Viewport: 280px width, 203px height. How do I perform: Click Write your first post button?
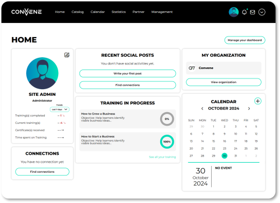coord(128,73)
